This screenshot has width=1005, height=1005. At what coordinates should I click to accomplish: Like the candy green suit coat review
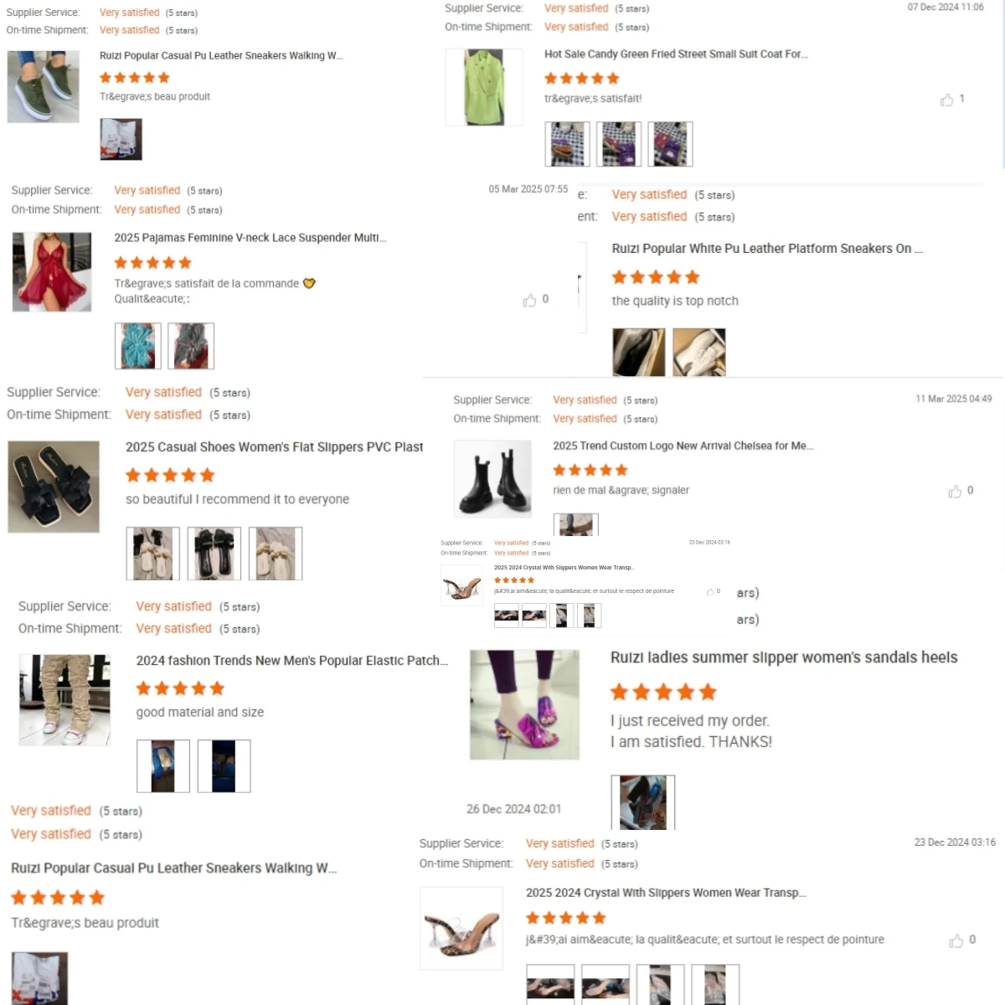coord(946,100)
